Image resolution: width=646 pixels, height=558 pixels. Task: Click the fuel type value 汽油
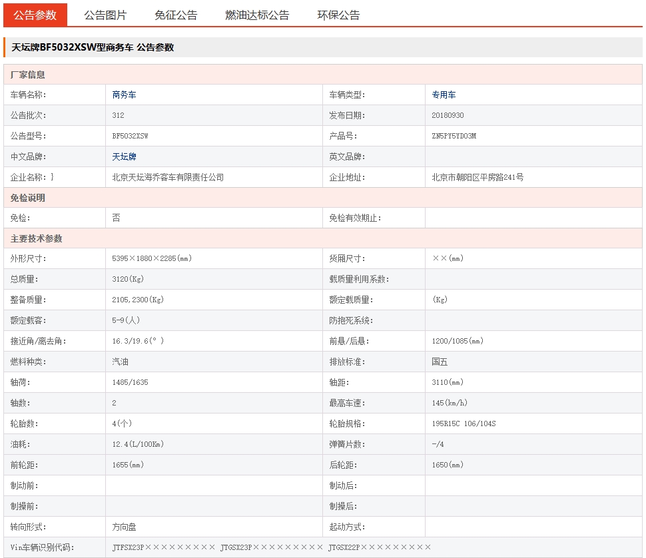[x=120, y=362]
